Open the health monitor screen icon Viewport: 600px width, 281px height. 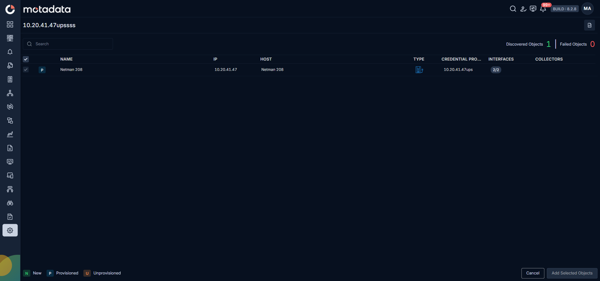point(533,9)
